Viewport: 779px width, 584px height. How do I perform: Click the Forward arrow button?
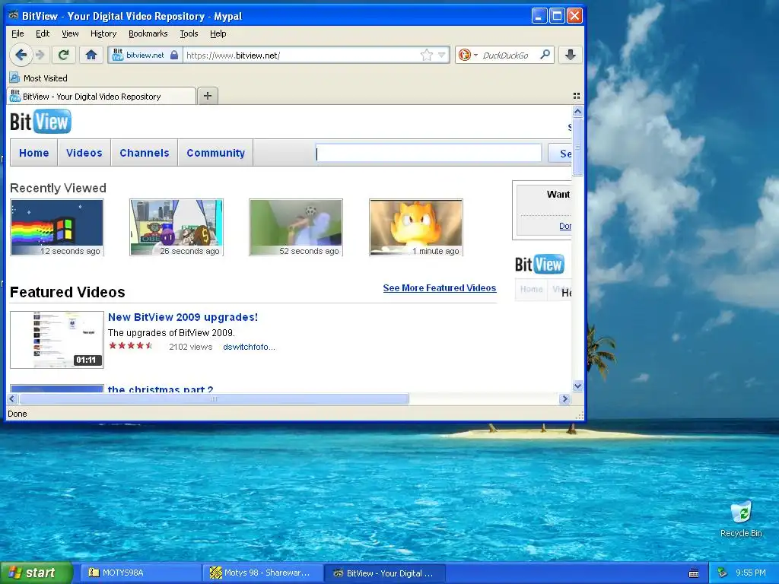point(41,55)
